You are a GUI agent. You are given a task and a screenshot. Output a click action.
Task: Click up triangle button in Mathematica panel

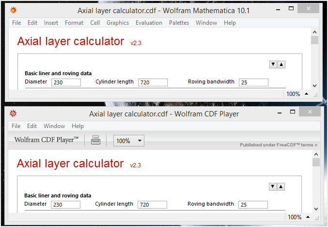281,65
